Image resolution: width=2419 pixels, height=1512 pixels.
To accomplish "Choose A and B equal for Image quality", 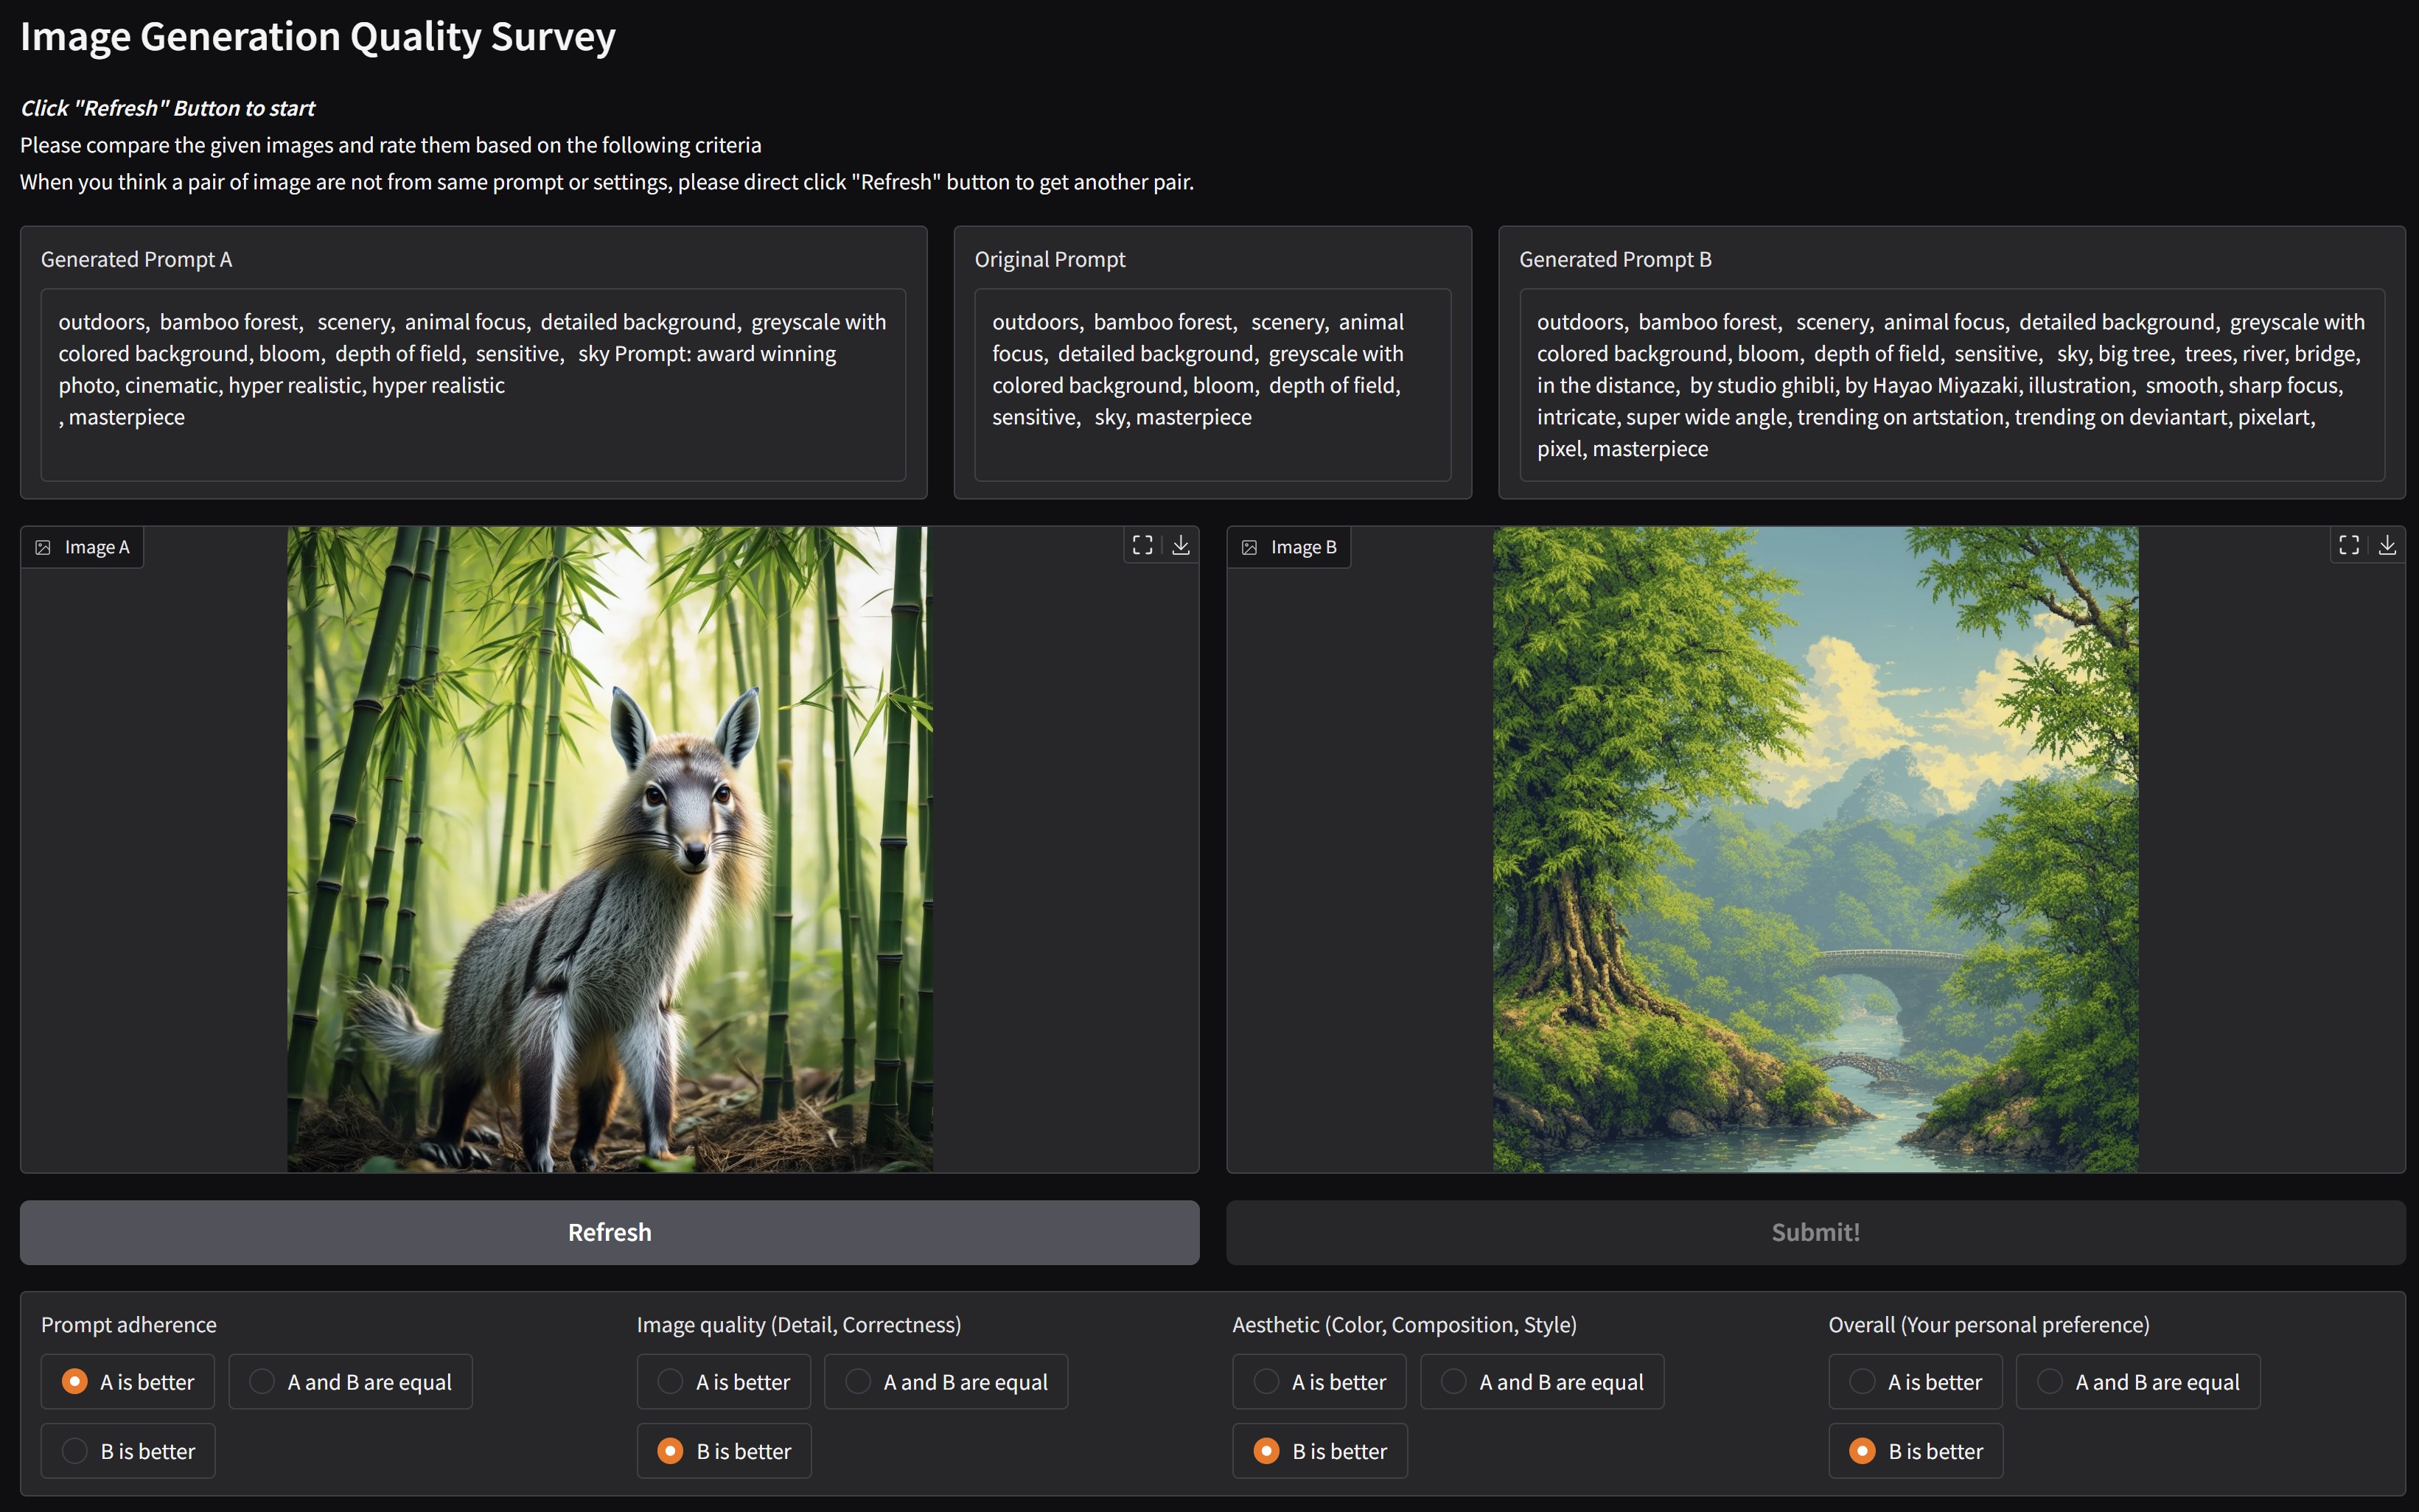I will point(858,1382).
